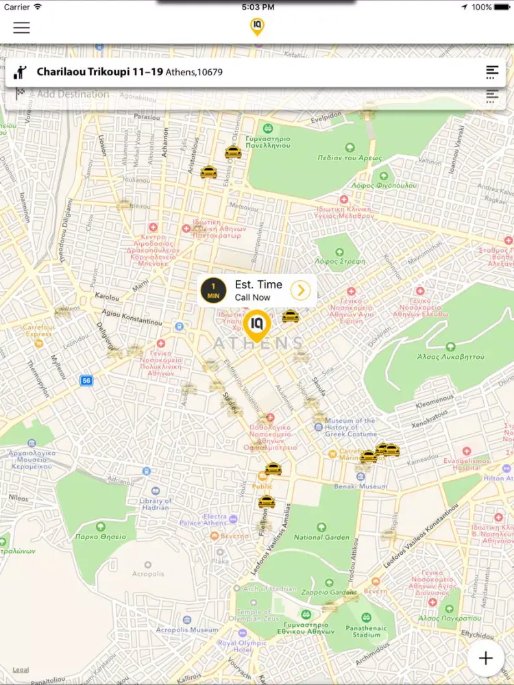
Task: Tap the ATHENS city label
Action: coord(258,343)
